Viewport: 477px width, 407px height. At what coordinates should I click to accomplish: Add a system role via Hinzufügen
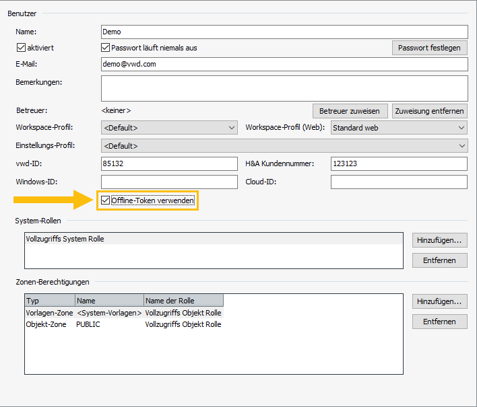(439, 239)
